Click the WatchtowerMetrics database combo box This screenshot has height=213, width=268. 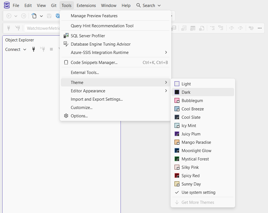(x=43, y=28)
